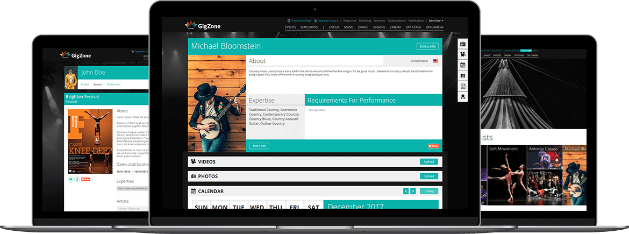629x234 pixels.
Task: Open checklist document icon in side toolbar
Action: (x=462, y=86)
